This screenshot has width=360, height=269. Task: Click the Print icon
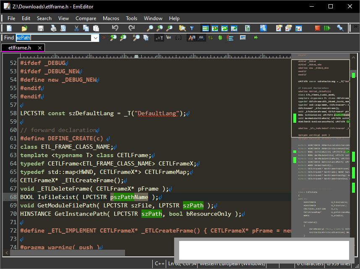coord(53,28)
